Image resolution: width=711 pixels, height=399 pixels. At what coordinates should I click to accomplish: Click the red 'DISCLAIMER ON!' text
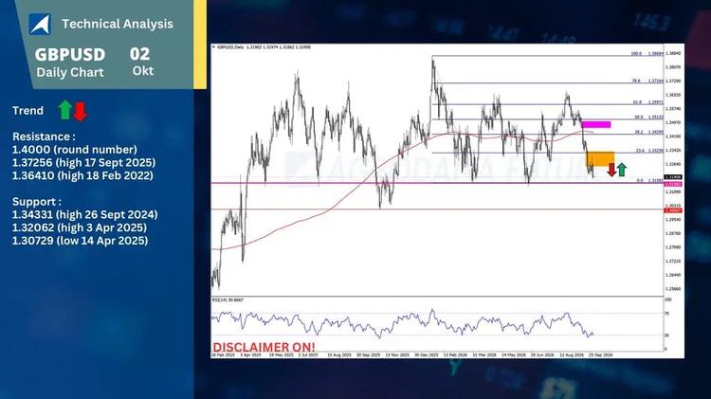click(264, 347)
